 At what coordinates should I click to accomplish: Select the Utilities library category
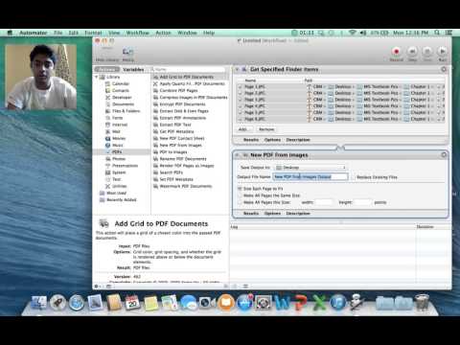pyautogui.click(x=120, y=186)
